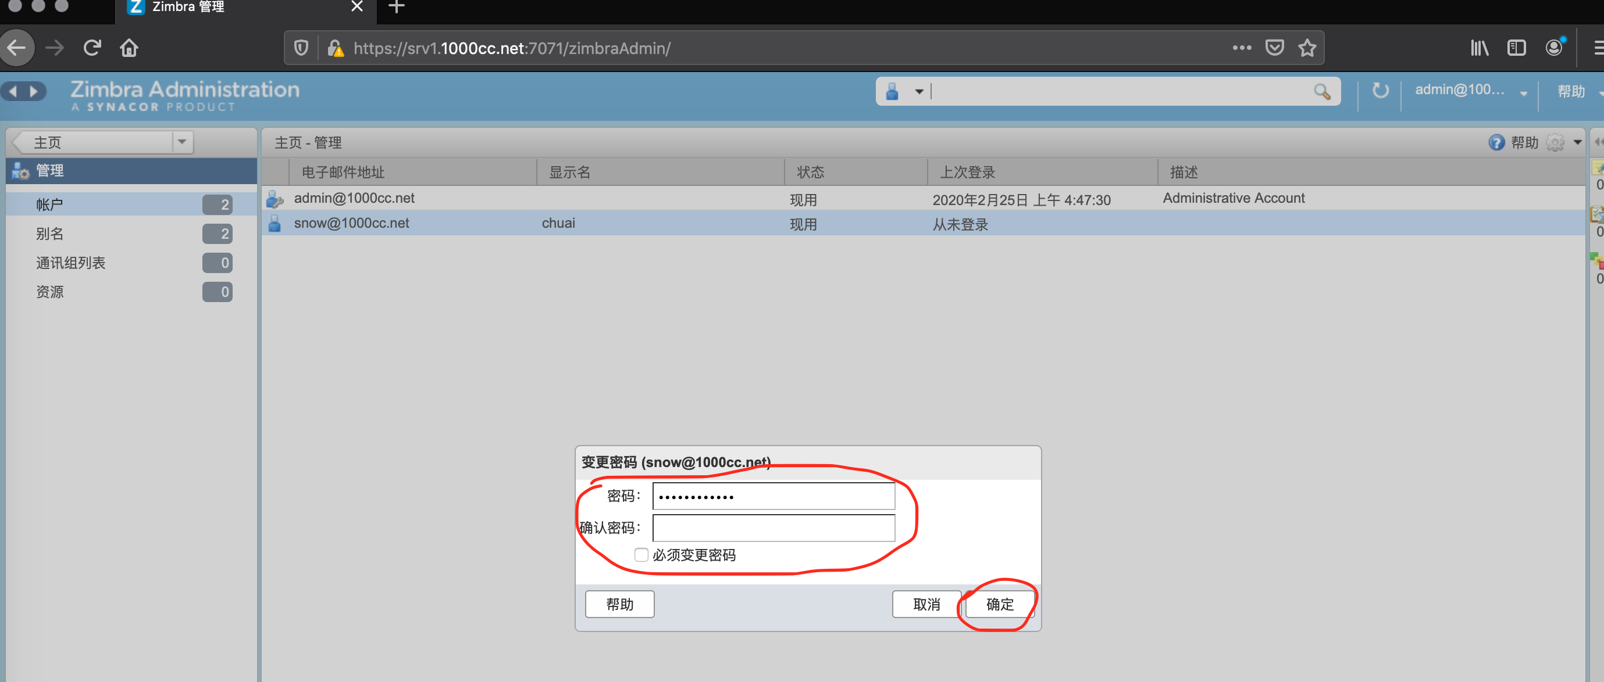Sort by 电子邮件地址 column header
The width and height of the screenshot is (1604, 682).
pyautogui.click(x=412, y=171)
